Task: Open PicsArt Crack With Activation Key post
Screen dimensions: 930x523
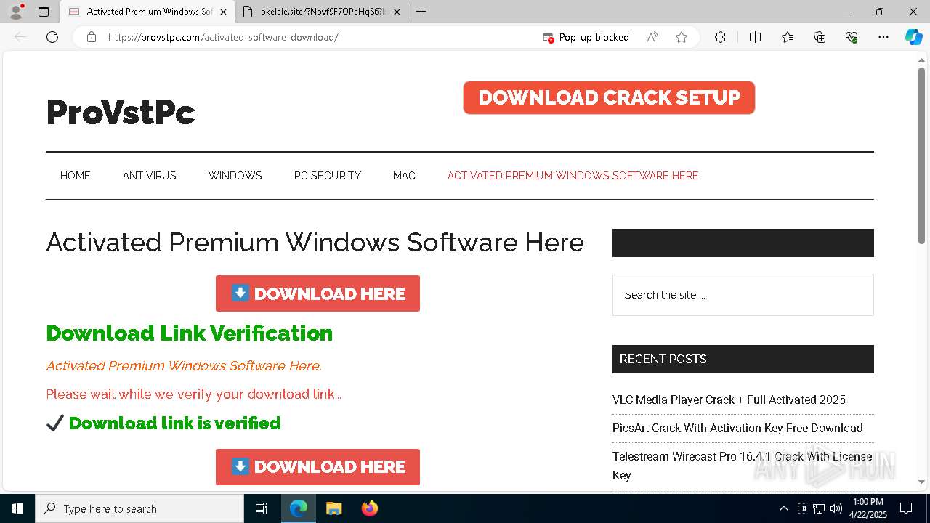Action: coord(737,428)
